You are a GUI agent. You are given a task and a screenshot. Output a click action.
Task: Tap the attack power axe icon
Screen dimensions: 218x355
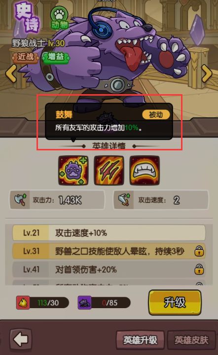20,200
